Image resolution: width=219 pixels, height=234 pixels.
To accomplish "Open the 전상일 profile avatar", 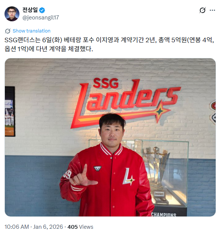I will click(x=12, y=14).
